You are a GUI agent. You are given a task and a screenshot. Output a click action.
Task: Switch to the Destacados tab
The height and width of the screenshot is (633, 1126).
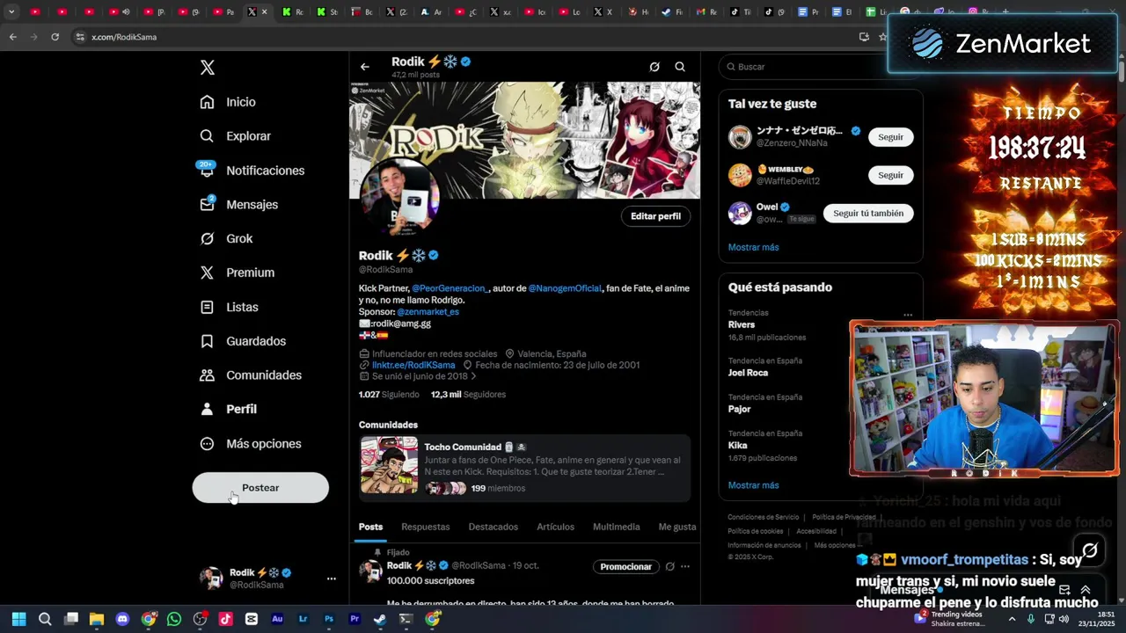(x=494, y=527)
